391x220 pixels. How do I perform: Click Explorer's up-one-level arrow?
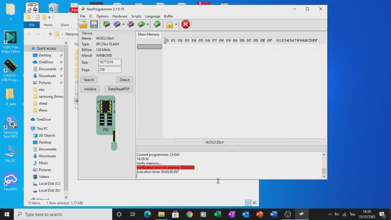(x=50, y=34)
